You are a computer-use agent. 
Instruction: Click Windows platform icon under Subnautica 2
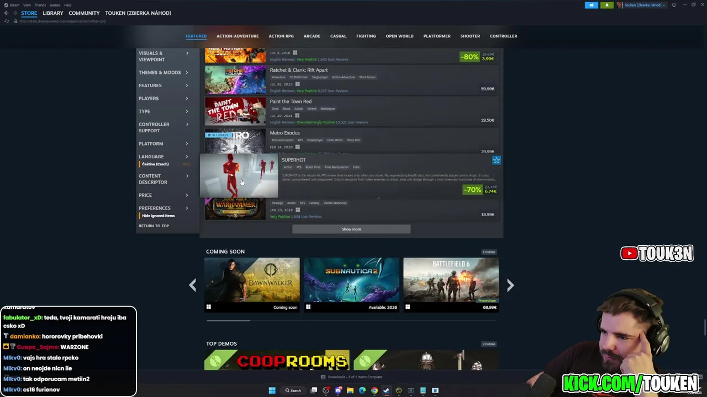coord(308,307)
